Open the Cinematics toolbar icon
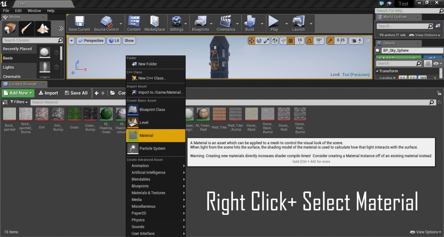Viewport: 444px width, 237px height. tap(226, 22)
